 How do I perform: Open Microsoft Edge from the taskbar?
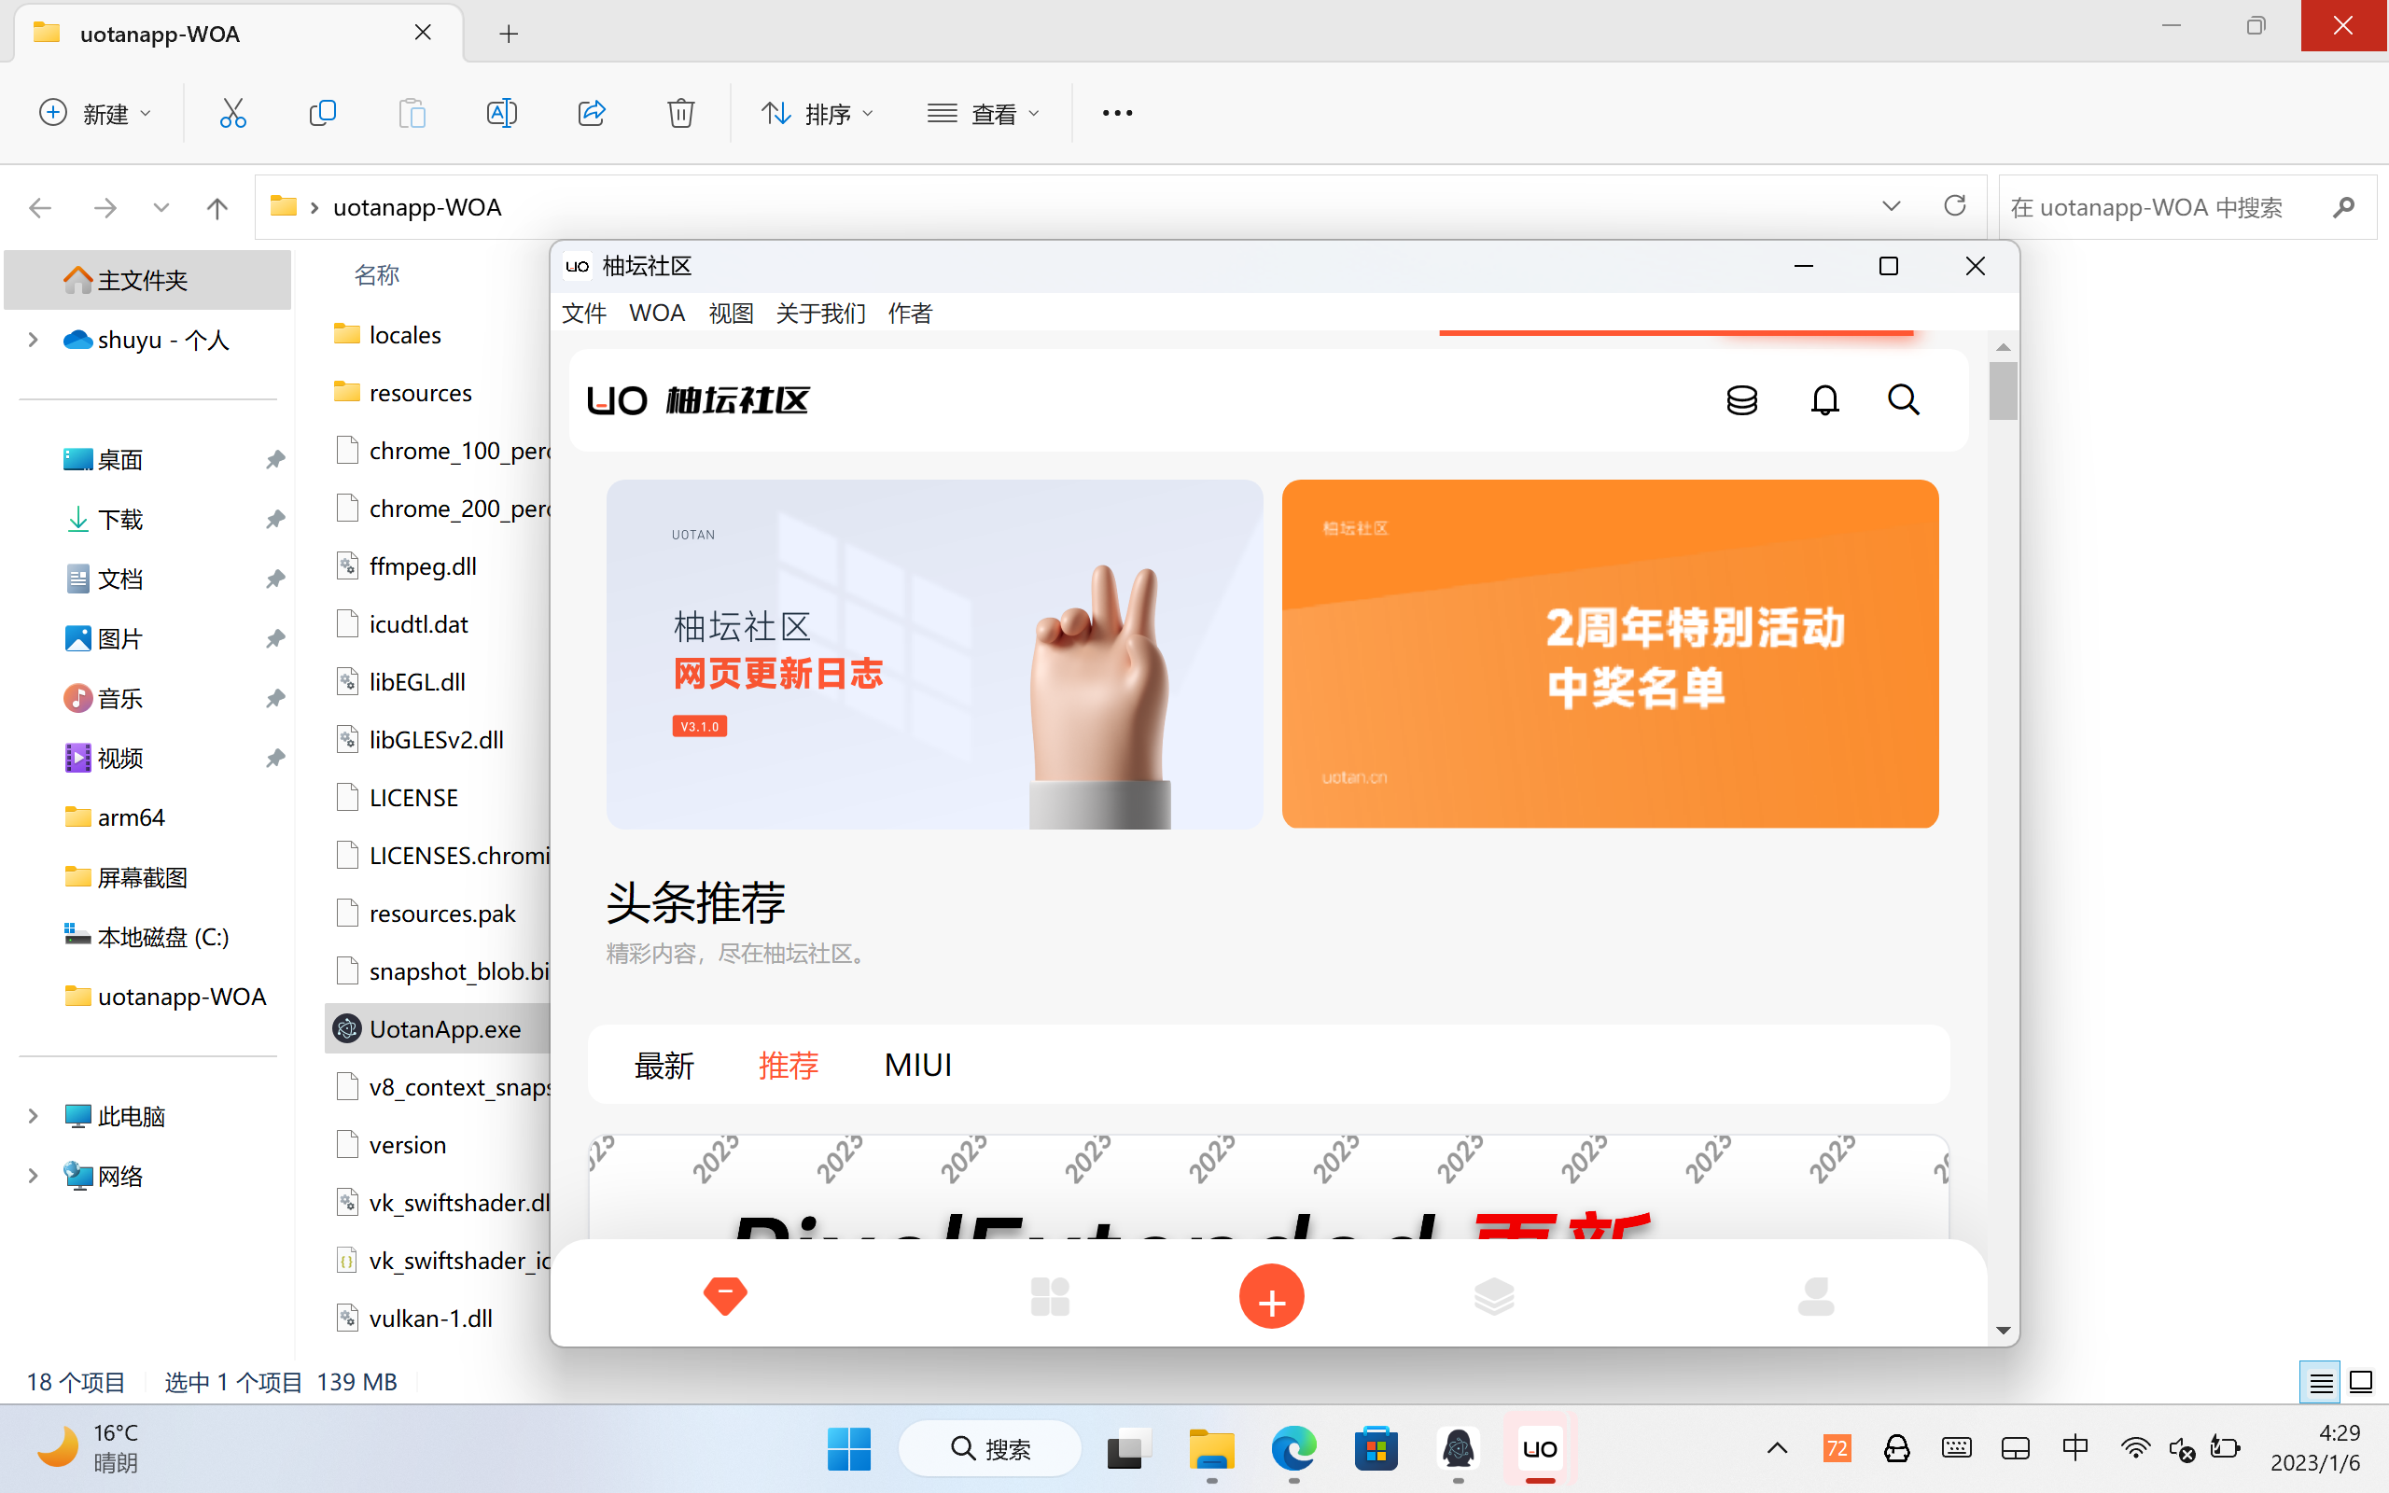[x=1293, y=1448]
